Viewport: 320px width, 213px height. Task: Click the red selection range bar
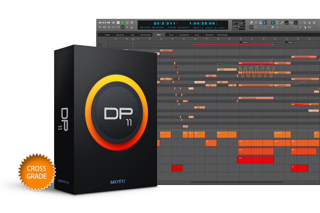[234, 45]
